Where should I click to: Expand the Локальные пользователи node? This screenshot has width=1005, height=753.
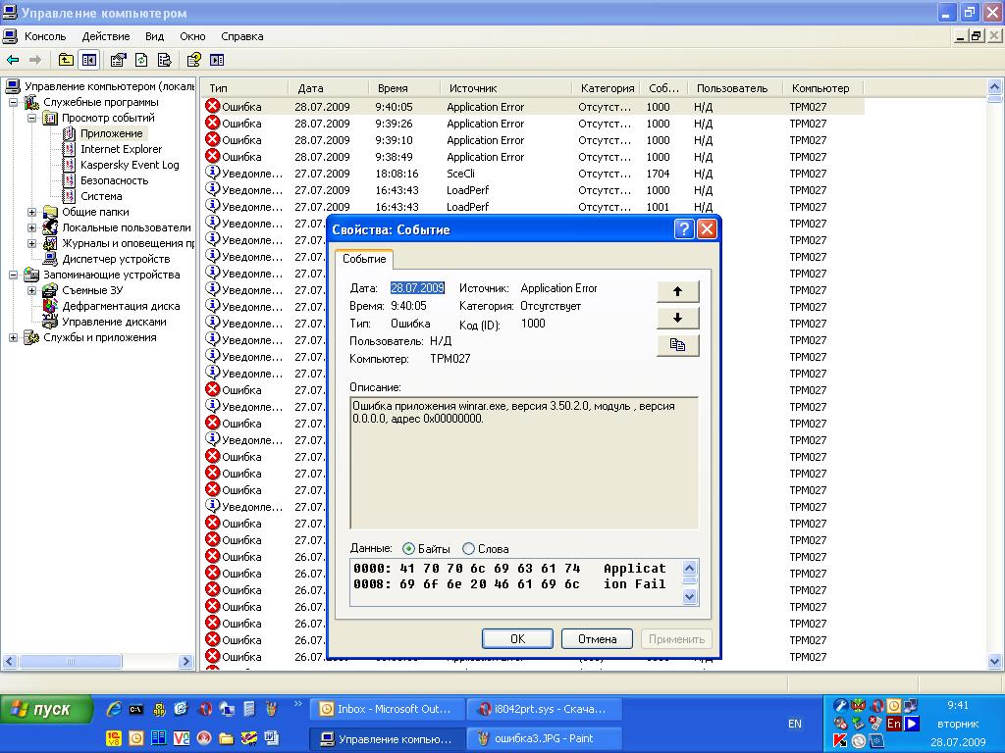31,227
